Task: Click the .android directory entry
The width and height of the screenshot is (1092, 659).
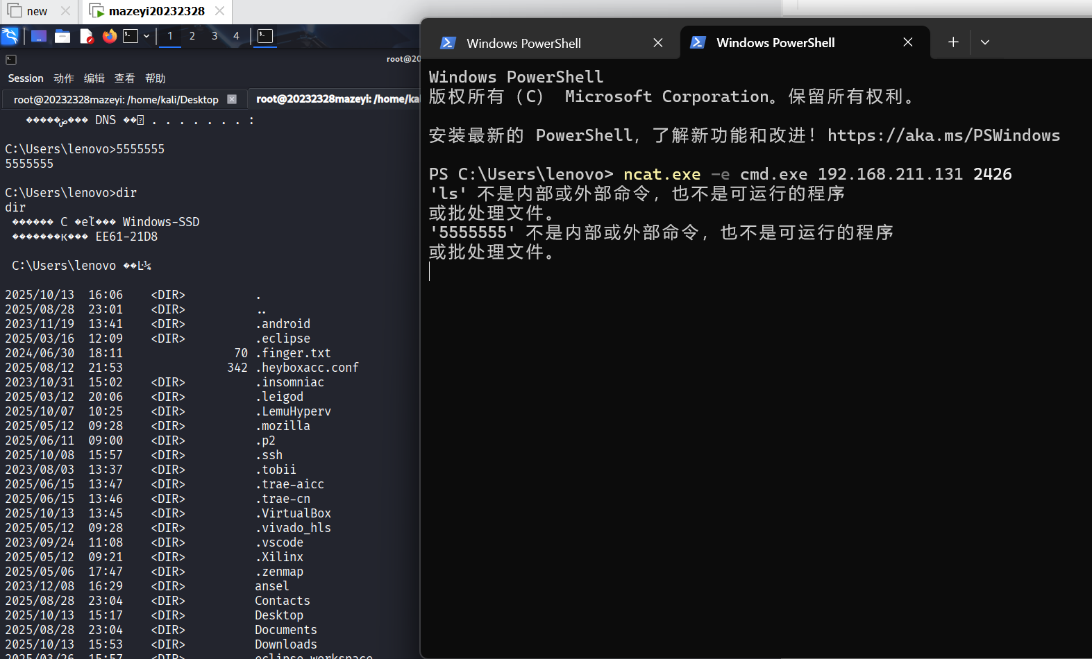Action: coord(283,324)
